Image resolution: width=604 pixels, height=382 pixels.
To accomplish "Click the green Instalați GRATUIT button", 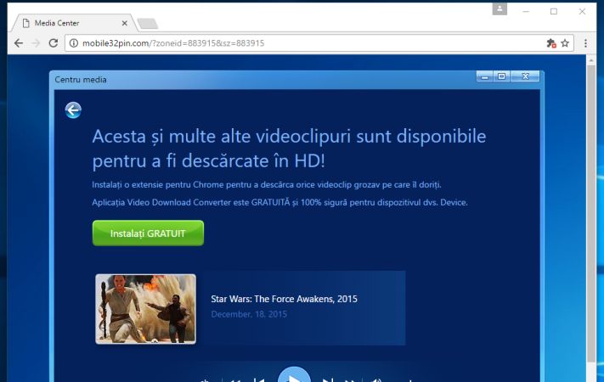I will click(x=148, y=233).
